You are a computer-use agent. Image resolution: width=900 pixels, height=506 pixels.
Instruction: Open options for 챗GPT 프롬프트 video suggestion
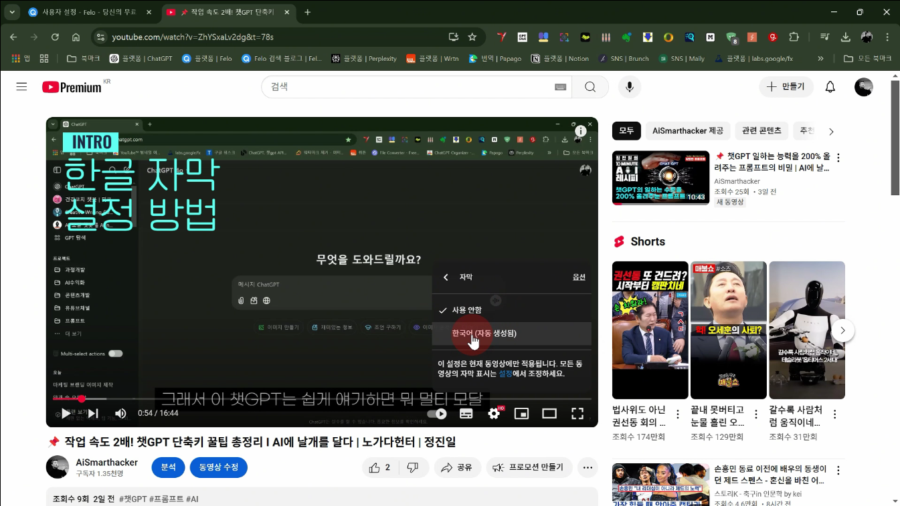(x=838, y=158)
